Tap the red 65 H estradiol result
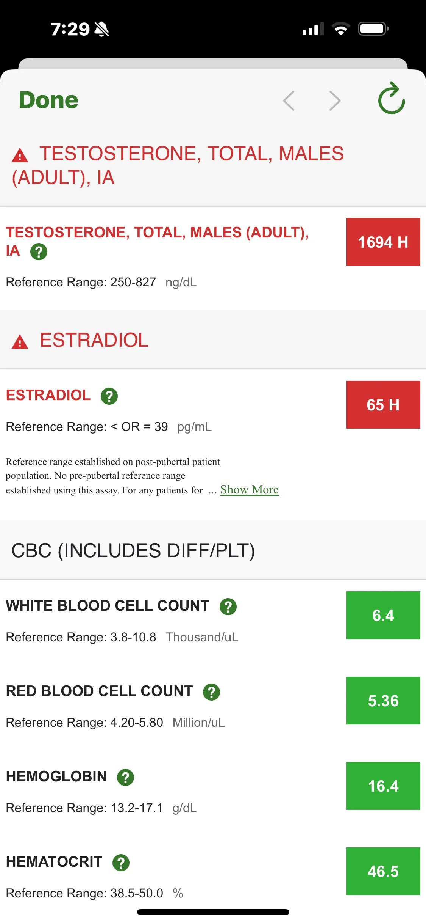This screenshot has height=924, width=426. tap(383, 405)
